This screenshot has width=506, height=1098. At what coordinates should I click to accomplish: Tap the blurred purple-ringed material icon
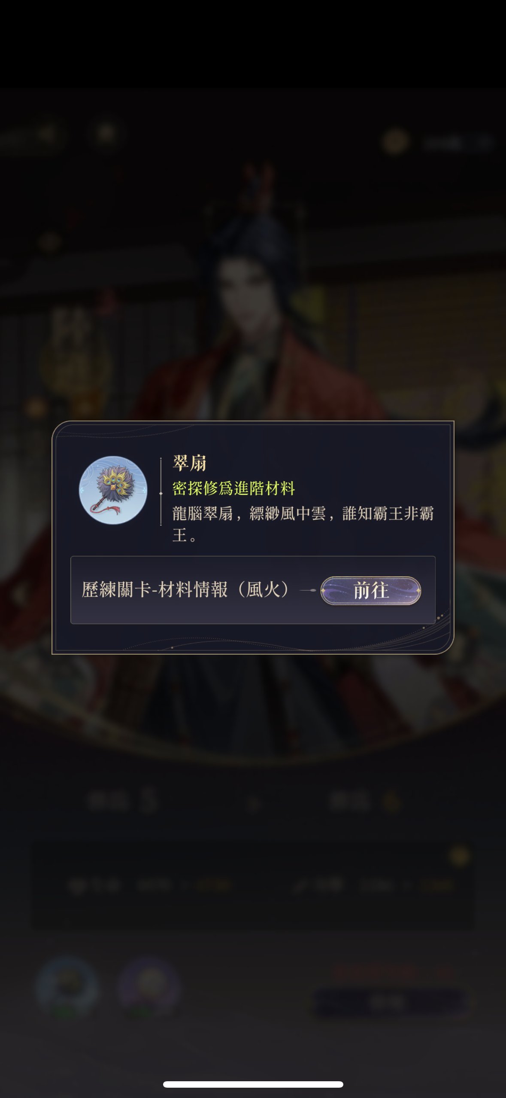click(149, 987)
